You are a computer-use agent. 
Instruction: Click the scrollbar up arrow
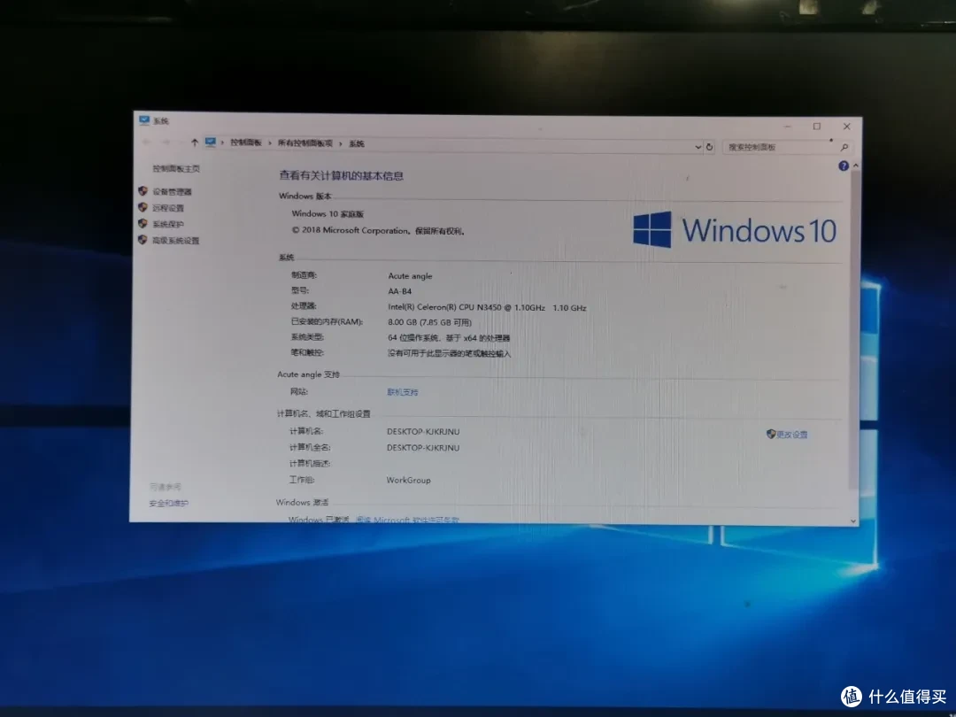click(856, 166)
